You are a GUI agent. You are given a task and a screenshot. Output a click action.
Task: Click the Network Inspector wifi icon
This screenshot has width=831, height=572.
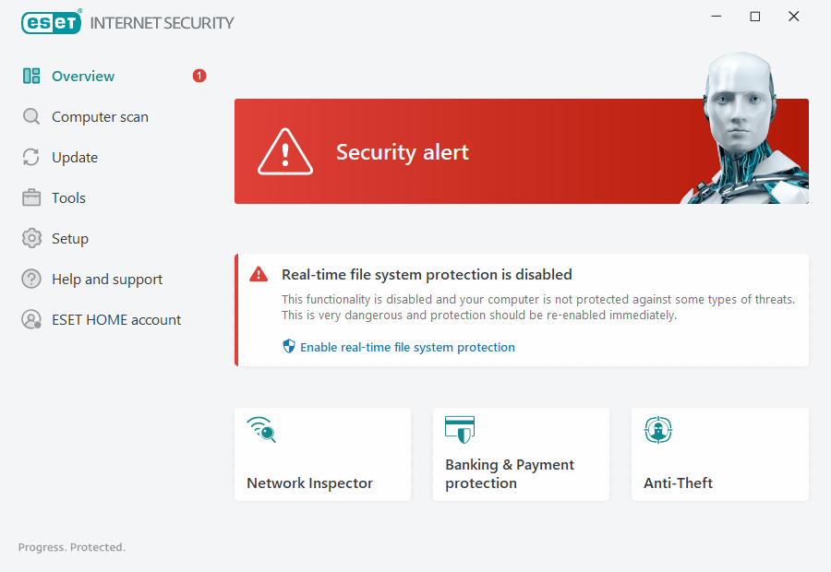[x=261, y=430]
